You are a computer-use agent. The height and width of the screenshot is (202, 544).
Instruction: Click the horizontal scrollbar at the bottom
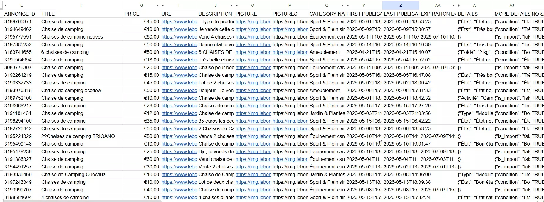(x=82, y=201)
